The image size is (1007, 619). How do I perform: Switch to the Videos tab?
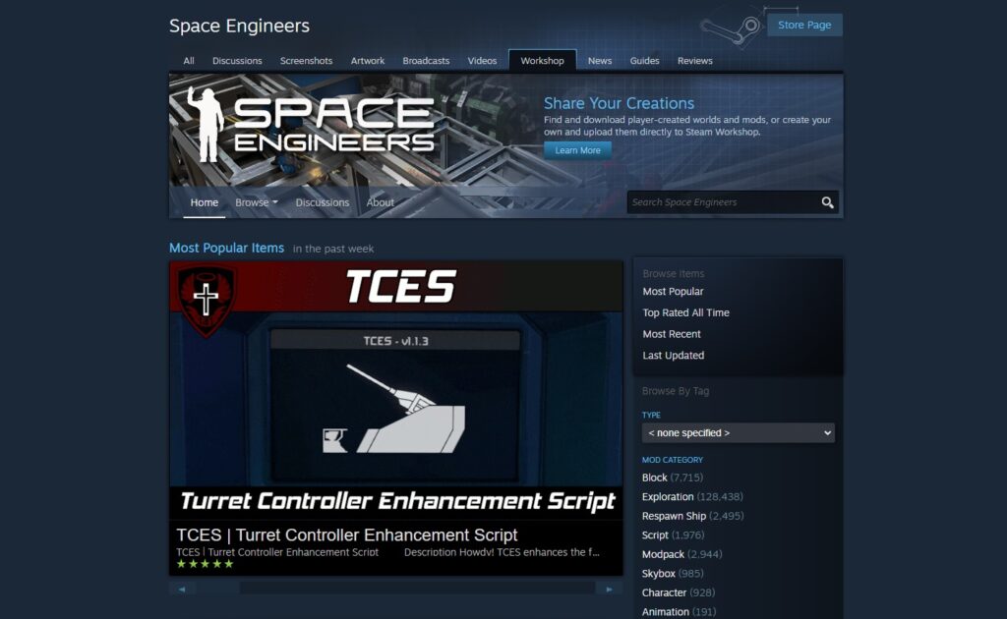[482, 61]
